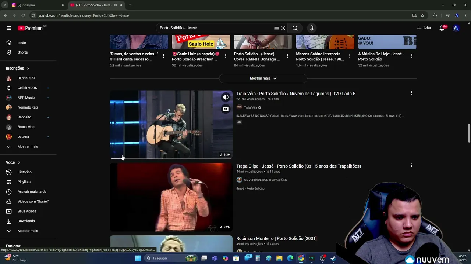This screenshot has width=471, height=264.
Task: Open the tab search dropdown arrow
Action: coord(5,5)
